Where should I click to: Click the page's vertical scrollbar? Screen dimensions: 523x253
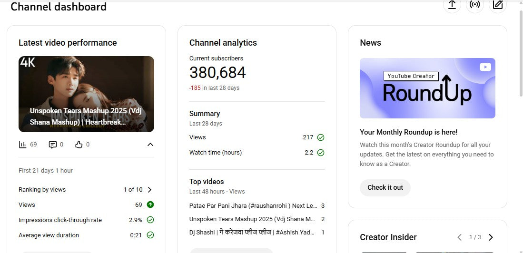point(519,48)
